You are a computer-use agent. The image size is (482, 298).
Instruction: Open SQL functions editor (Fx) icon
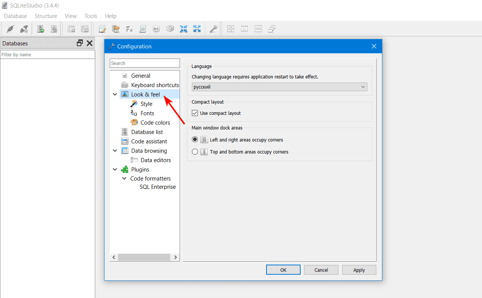(x=129, y=29)
